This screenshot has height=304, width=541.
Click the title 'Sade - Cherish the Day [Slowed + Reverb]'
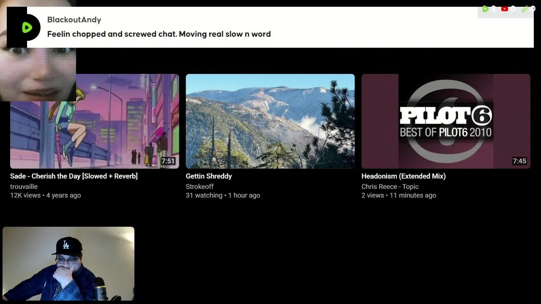pos(74,176)
